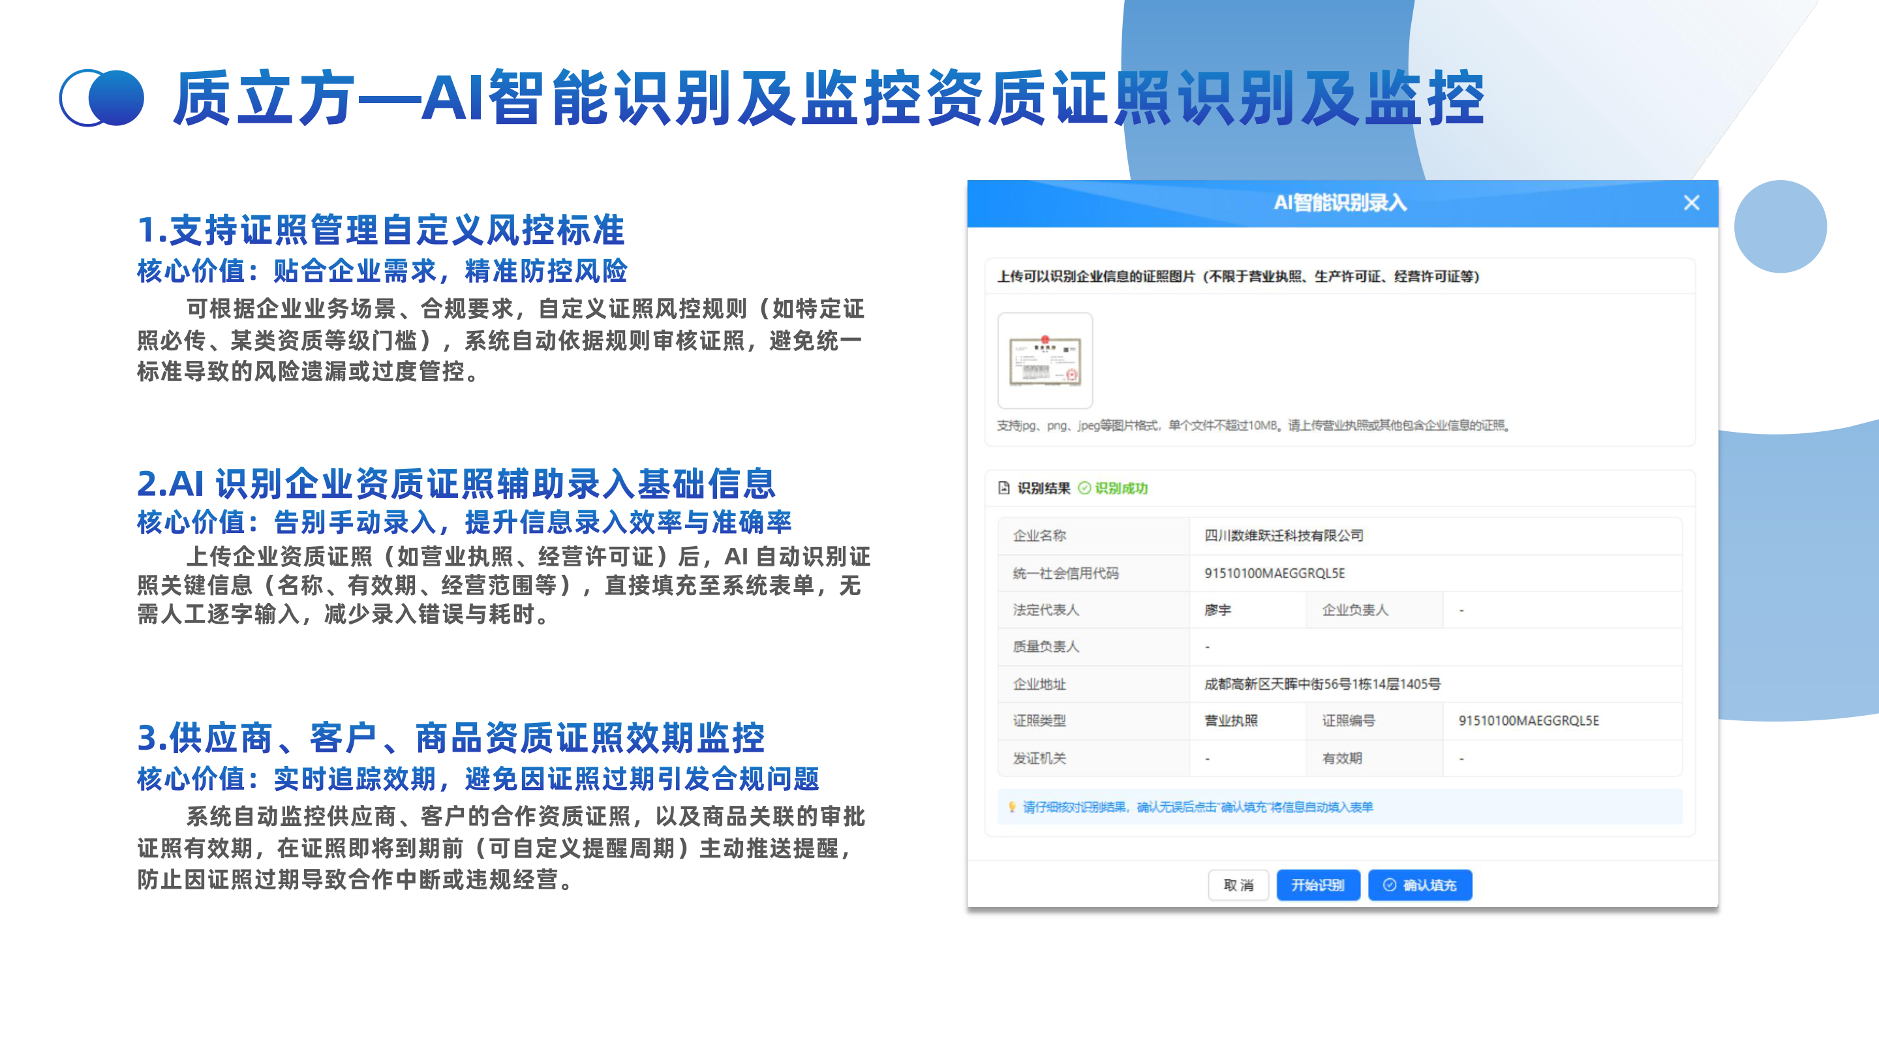Click the 证照编号 value field
Viewport: 1879px width, 1057px height.
[x=1562, y=721]
